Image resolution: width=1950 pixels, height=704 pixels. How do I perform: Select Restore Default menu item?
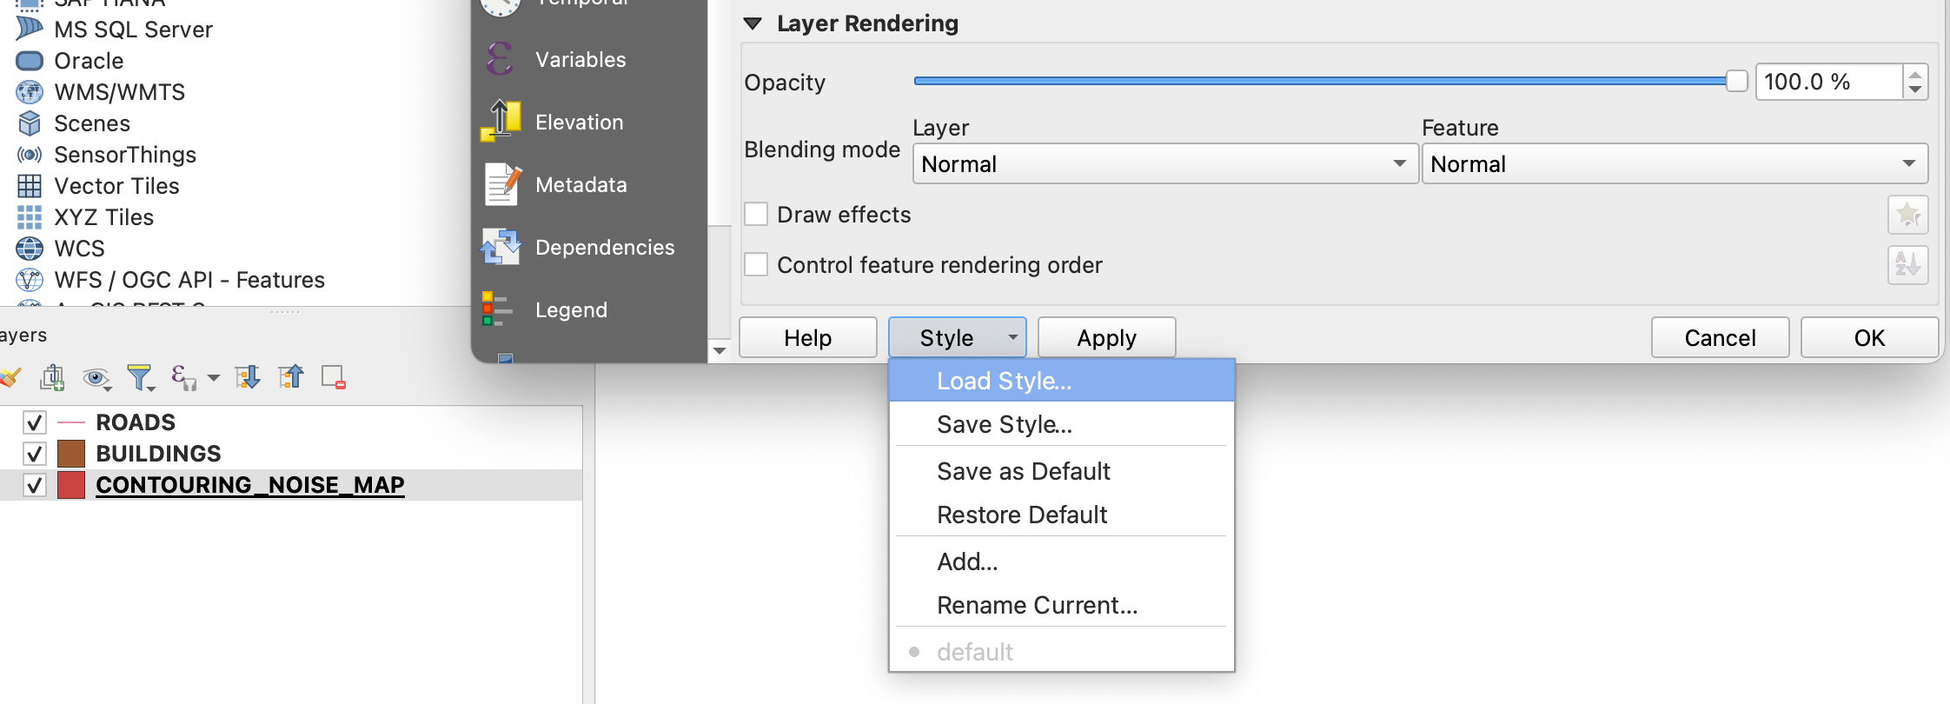[1061, 515]
